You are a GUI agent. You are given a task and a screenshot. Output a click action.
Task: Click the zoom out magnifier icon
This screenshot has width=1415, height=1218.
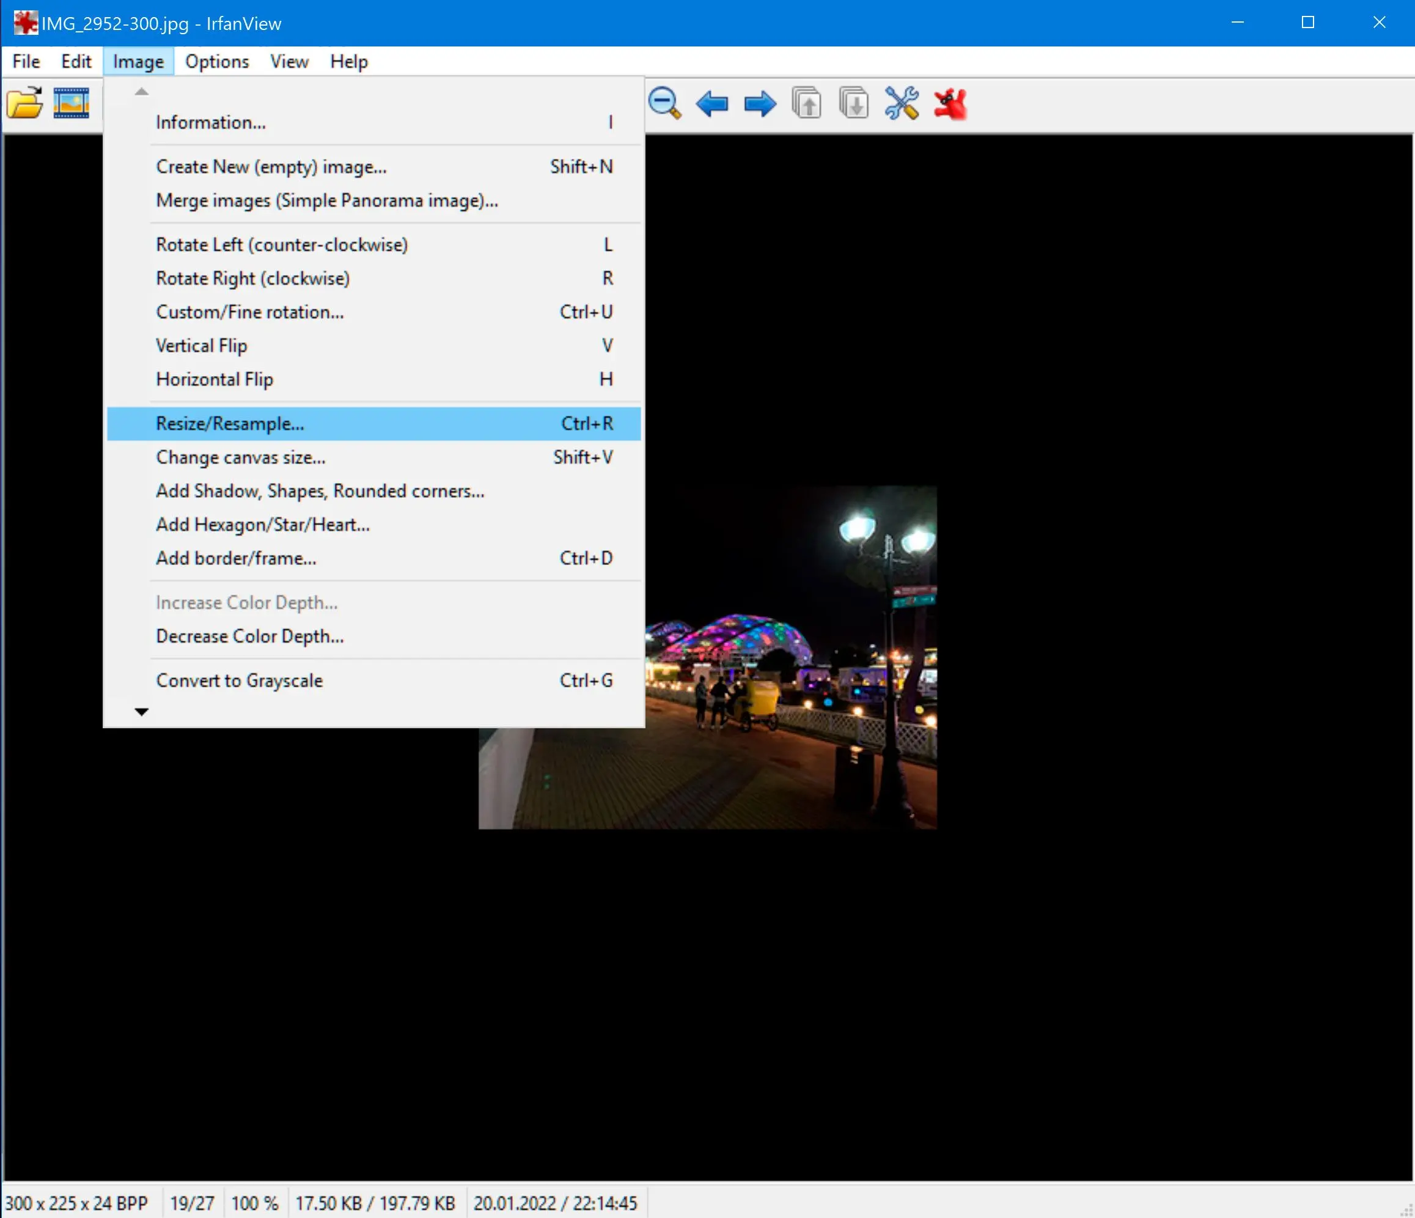(x=666, y=103)
